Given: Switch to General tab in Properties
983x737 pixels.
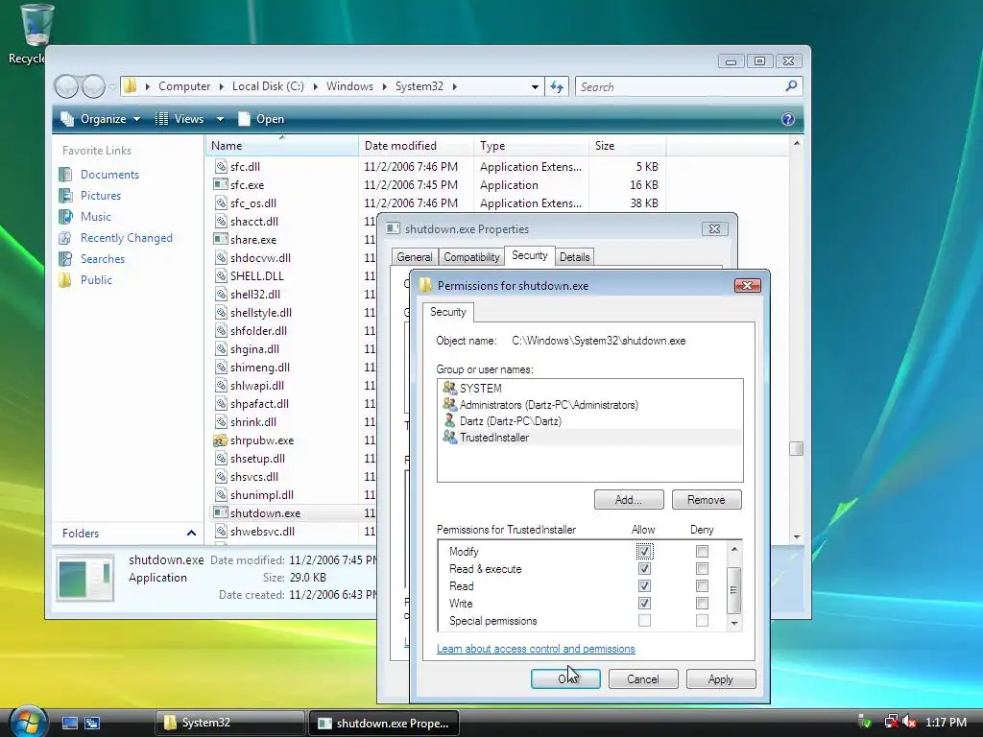Looking at the screenshot, I should pyautogui.click(x=415, y=257).
